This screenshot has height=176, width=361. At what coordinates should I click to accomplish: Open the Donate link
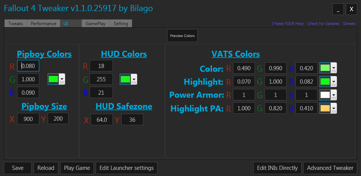(349, 24)
